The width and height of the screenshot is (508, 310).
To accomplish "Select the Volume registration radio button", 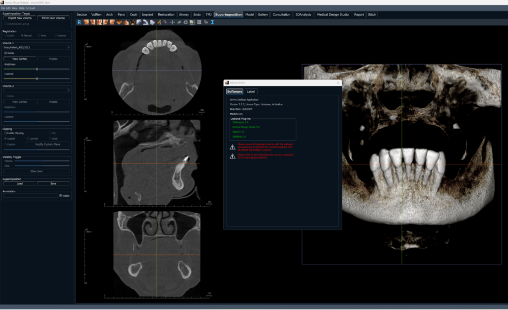I will (56, 35).
